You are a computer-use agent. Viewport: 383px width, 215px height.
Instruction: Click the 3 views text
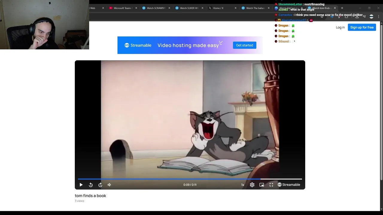[x=80, y=201]
